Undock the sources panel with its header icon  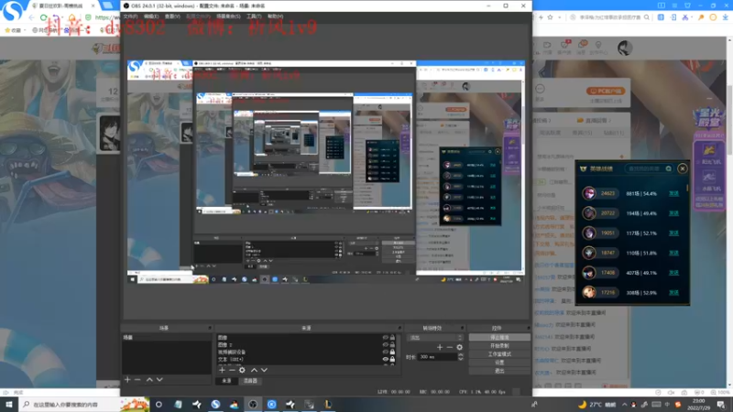tap(399, 328)
